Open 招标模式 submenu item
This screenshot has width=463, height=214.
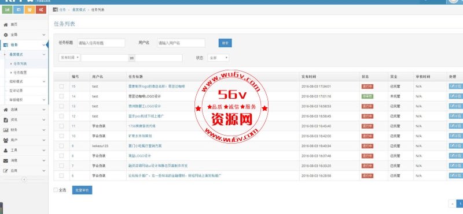[x=16, y=81]
